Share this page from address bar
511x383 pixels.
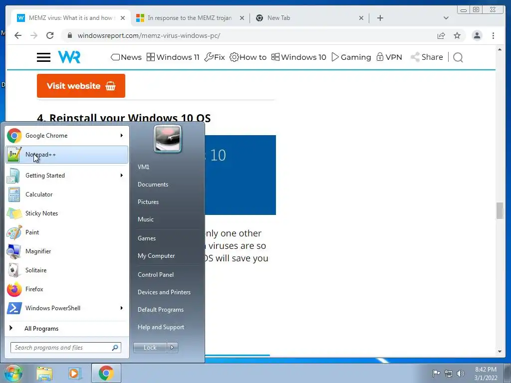coord(441,35)
